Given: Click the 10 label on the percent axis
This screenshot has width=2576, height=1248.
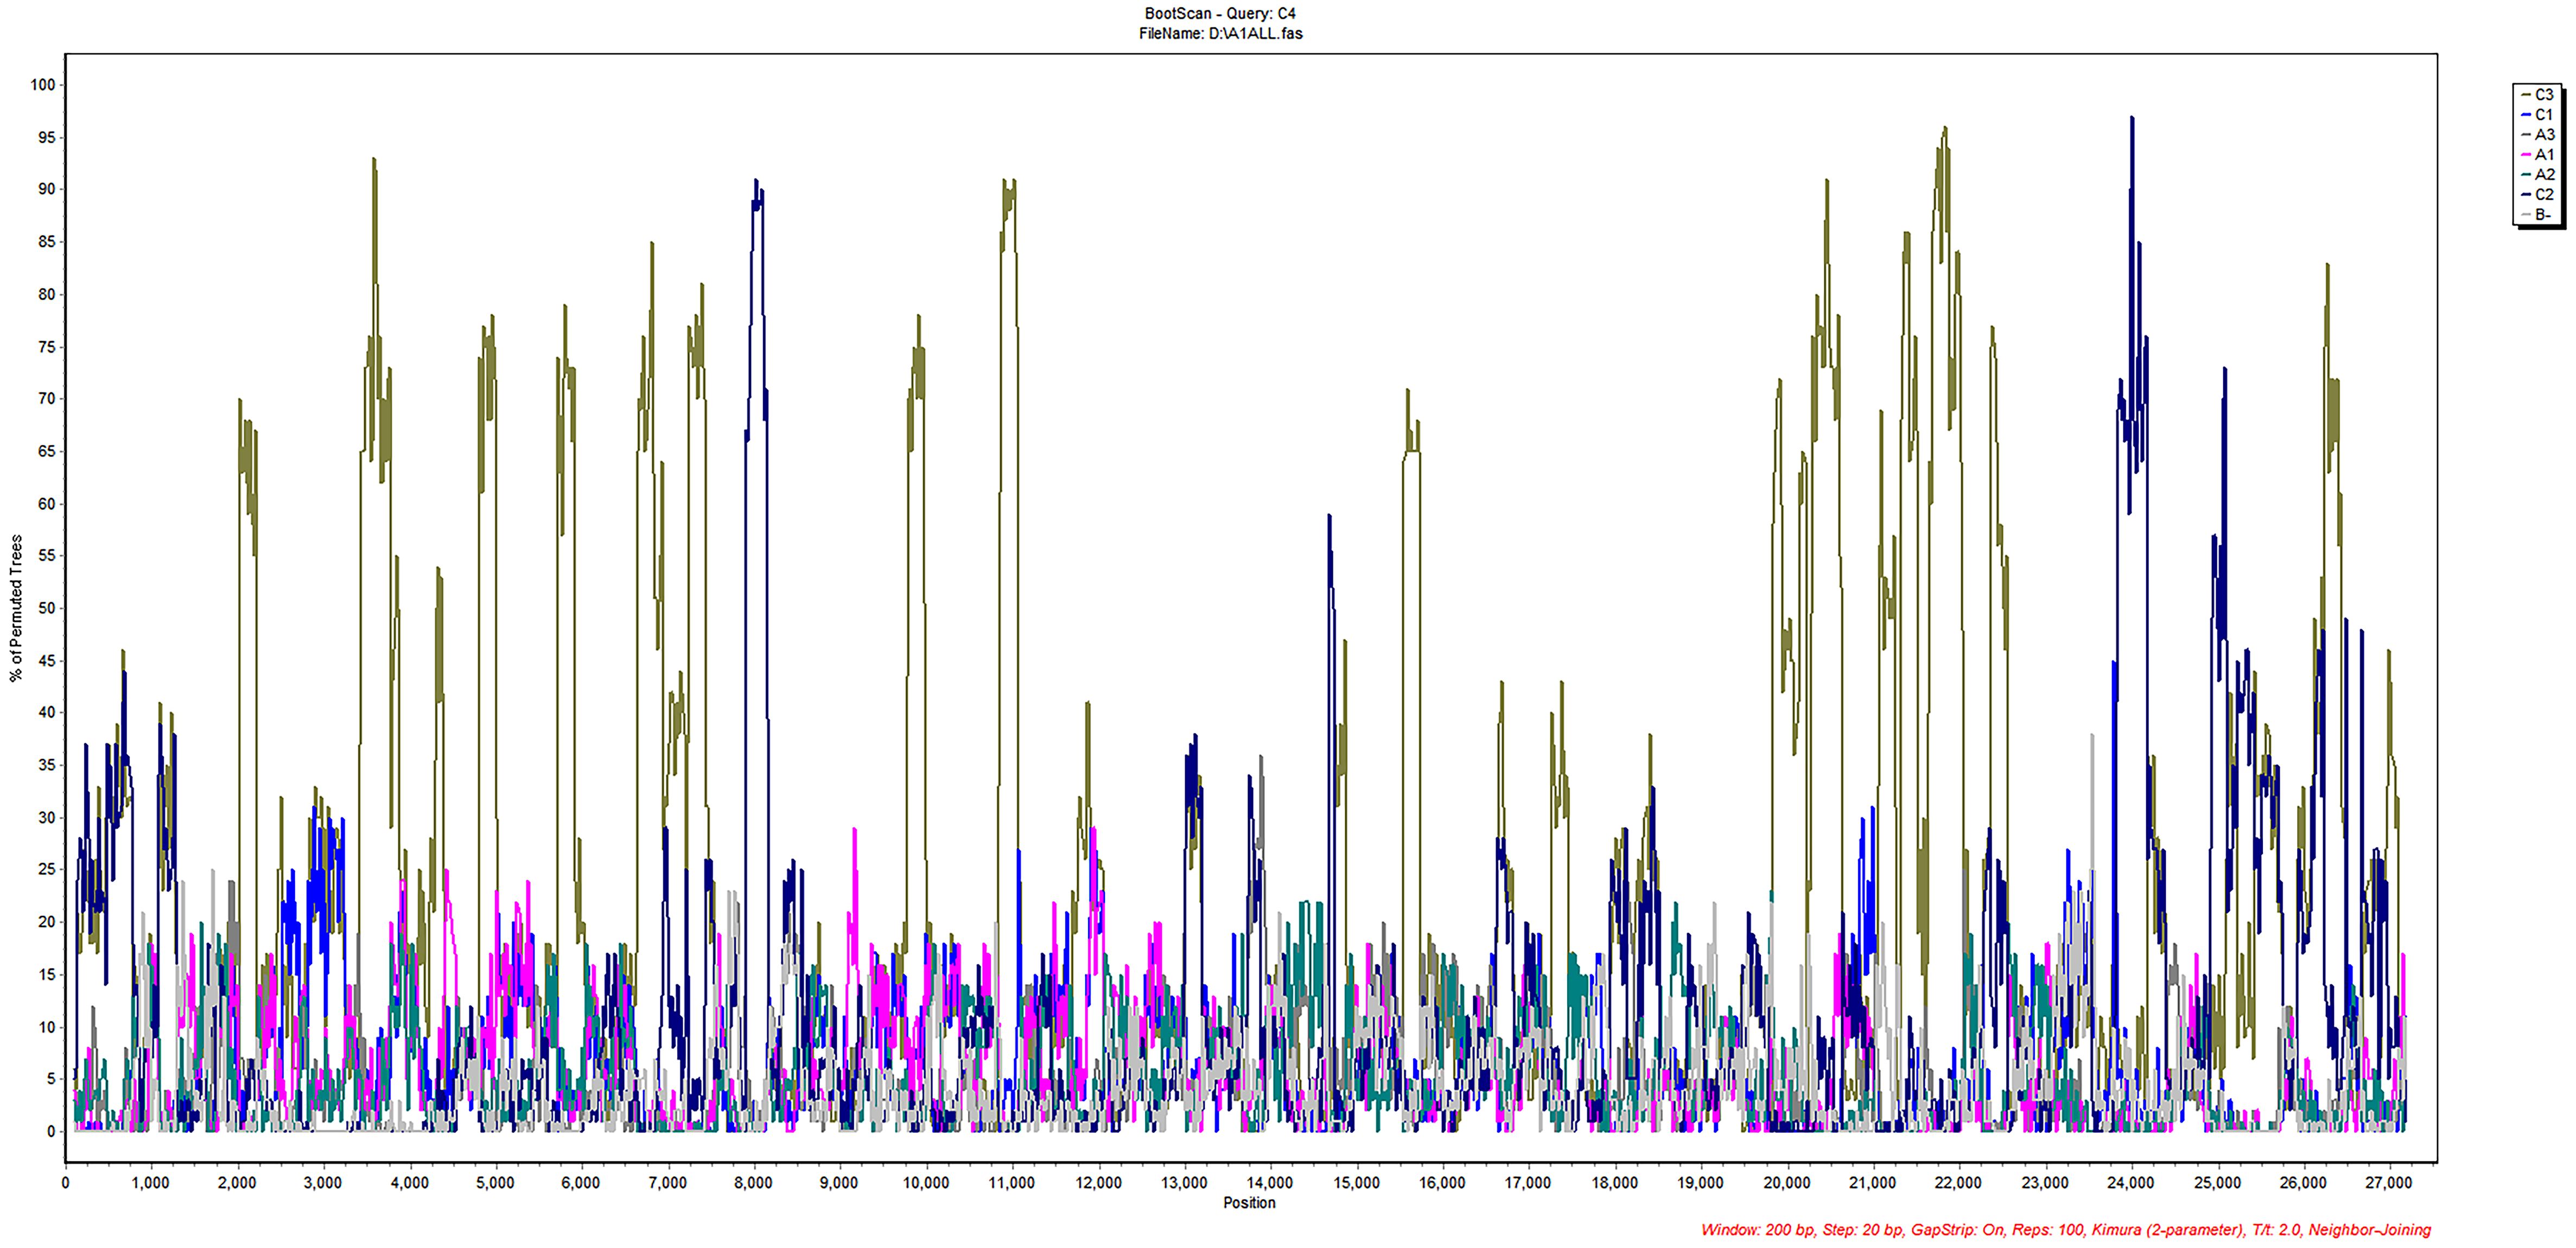Looking at the screenshot, I should 47,1028.
